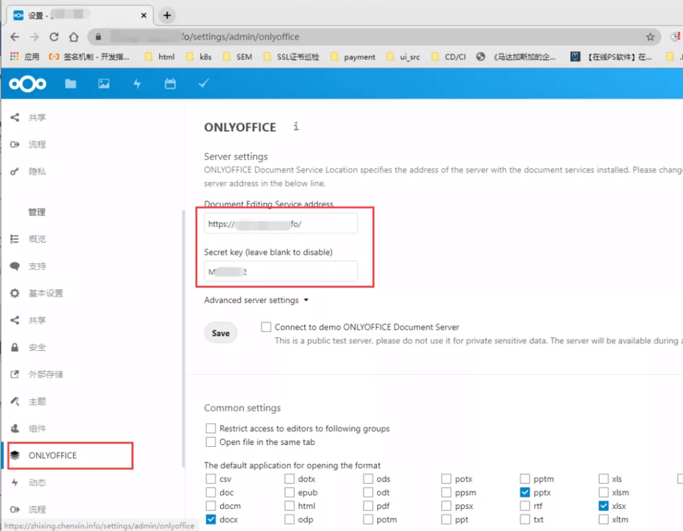The image size is (683, 531).
Task: Click the lock icon in the address bar
Action: 99,37
